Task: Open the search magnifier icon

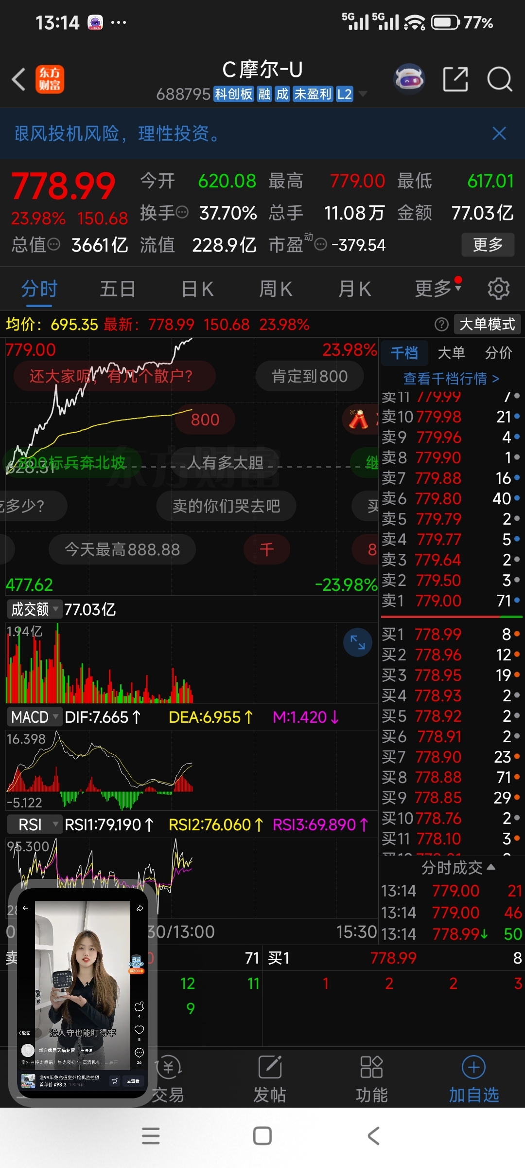Action: pyautogui.click(x=500, y=79)
